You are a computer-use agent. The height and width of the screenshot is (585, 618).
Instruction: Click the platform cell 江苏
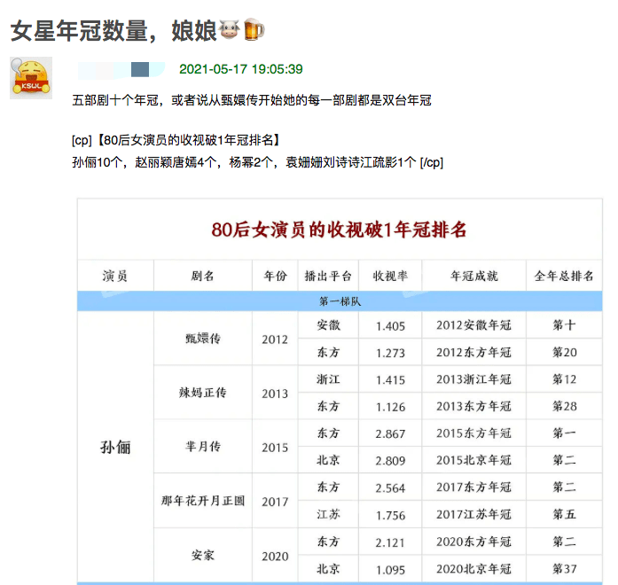pos(328,514)
